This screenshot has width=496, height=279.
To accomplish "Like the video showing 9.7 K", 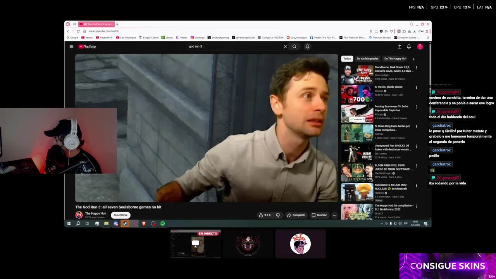I will point(265,215).
